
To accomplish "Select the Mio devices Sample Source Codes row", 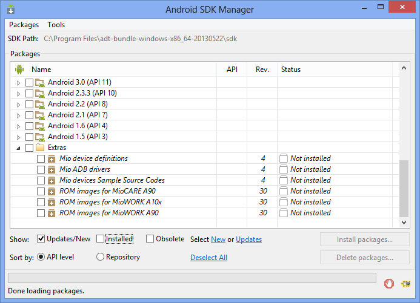I will 205,180.
